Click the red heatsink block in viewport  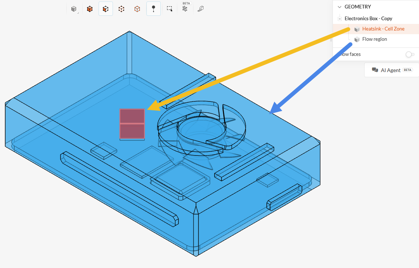(x=132, y=124)
